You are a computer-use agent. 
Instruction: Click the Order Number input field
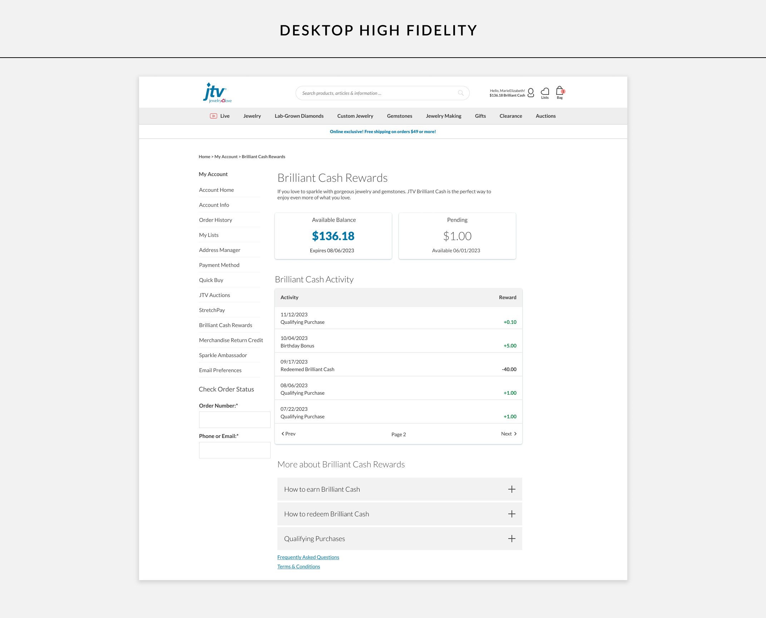[234, 420]
